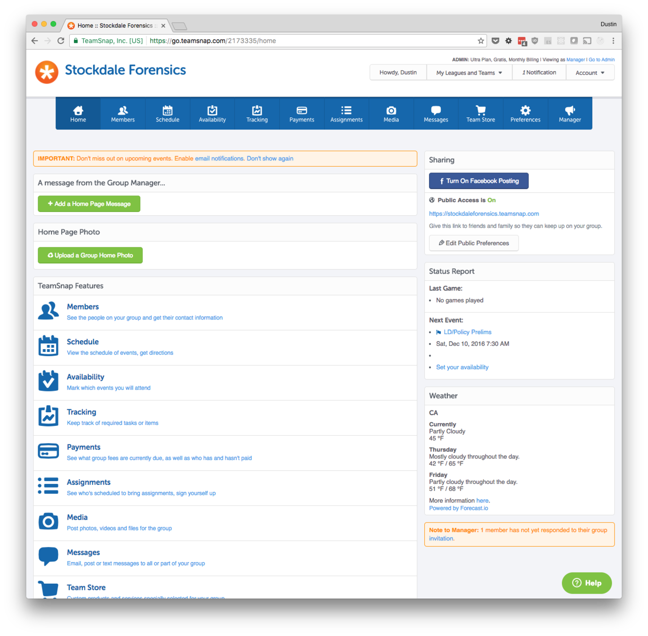Image resolution: width=648 pixels, height=636 pixels.
Task: Open the Tracking nav icon
Action: point(257,114)
